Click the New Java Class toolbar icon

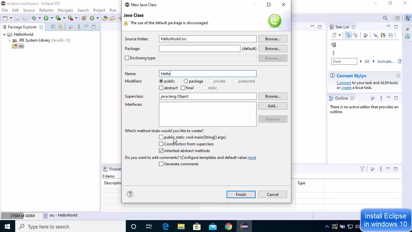[92, 18]
